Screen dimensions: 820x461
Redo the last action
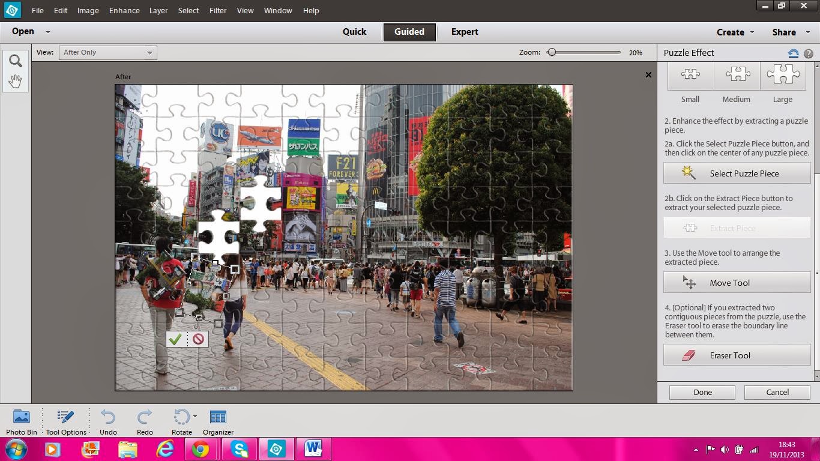tap(145, 421)
